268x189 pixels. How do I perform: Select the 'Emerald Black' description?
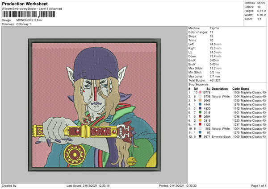click(221, 136)
